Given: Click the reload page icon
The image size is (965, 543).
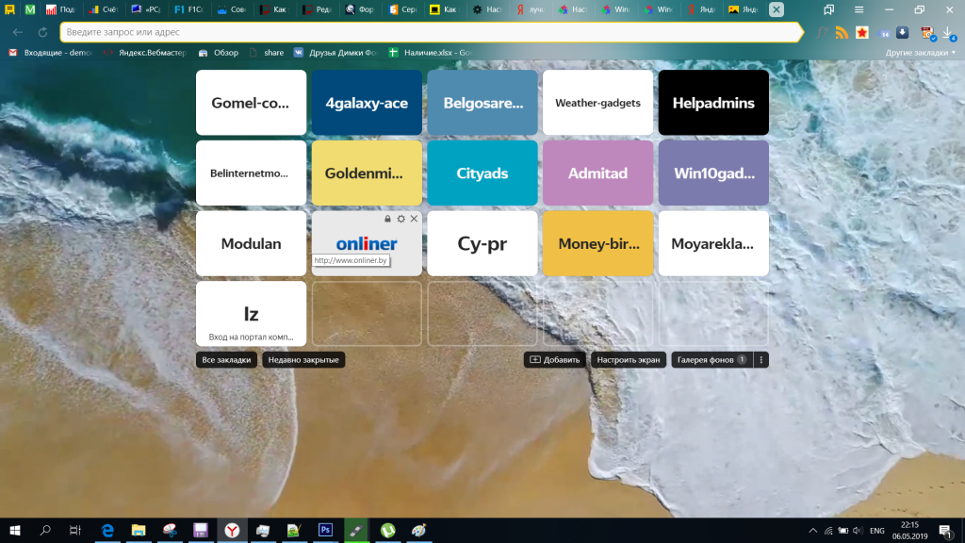Looking at the screenshot, I should 42,32.
